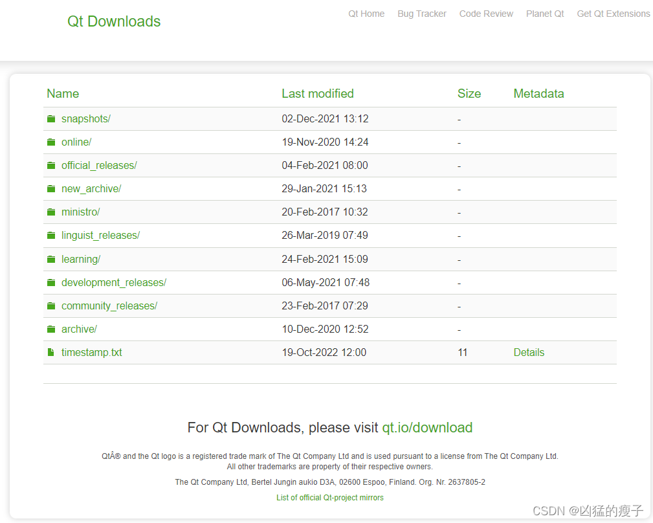Viewport: 653px width, 523px height.
Task: Go to Qt Home in navigation
Action: 366,14
